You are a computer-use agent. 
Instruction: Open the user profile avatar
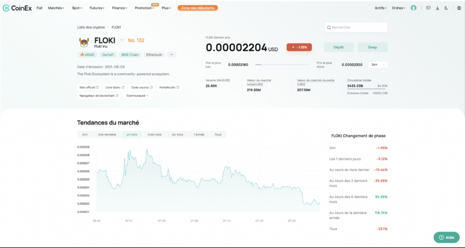pyautogui.click(x=413, y=8)
